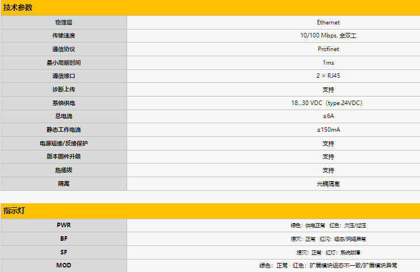Select the SF indicator label
Image resolution: width=420 pixels, height=272 pixels.
pos(64,252)
